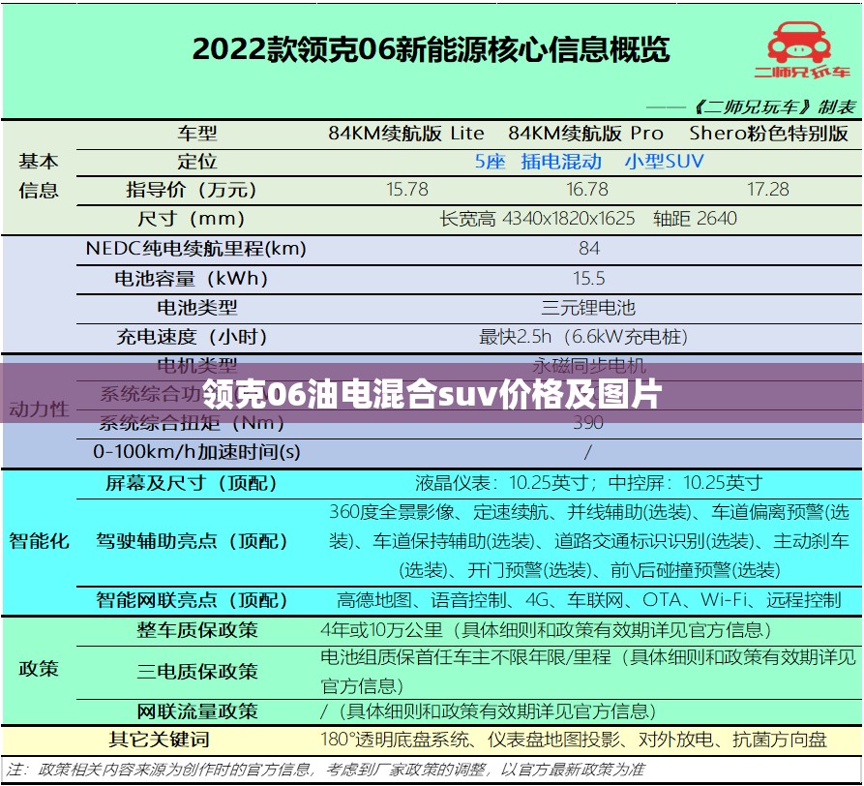Click the 0-100km/h加速时间(s) row label

tap(196, 452)
